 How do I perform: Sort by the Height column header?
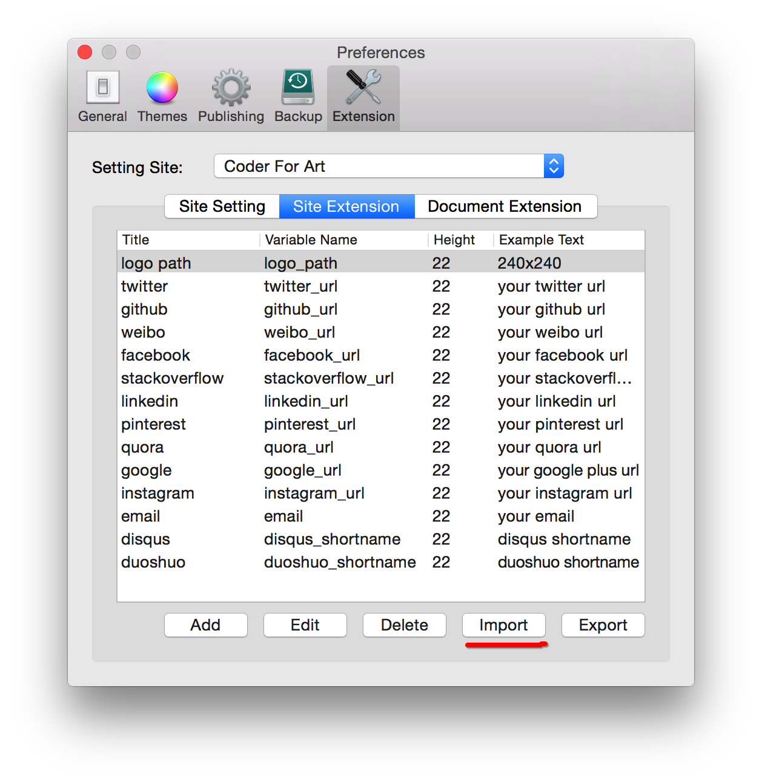[461, 240]
